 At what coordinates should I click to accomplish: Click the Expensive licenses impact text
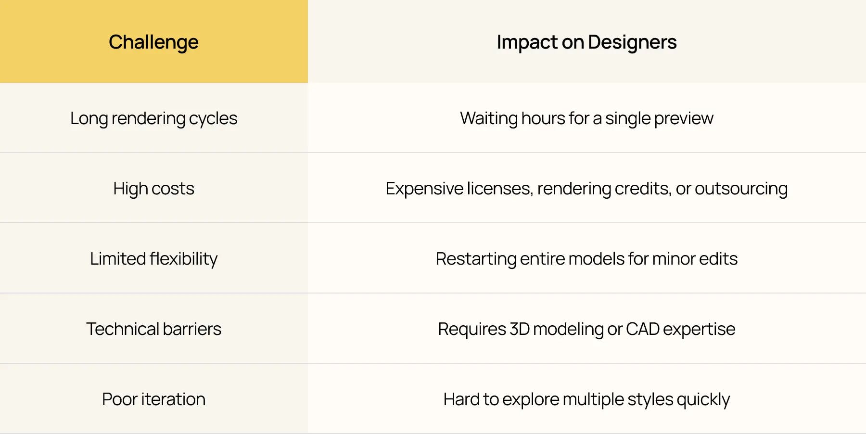[586, 189]
